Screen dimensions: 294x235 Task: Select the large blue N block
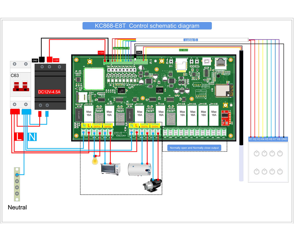[32, 137]
